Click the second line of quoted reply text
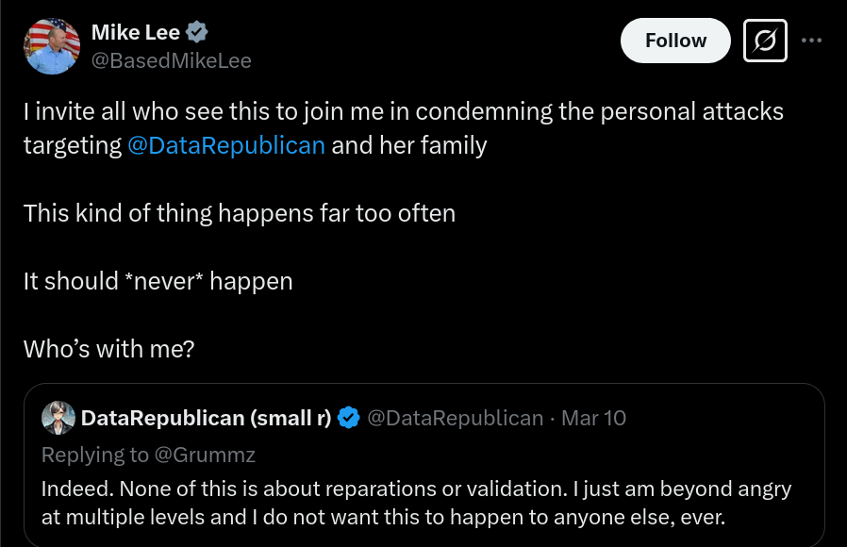Image resolution: width=847 pixels, height=547 pixels. coord(383,518)
